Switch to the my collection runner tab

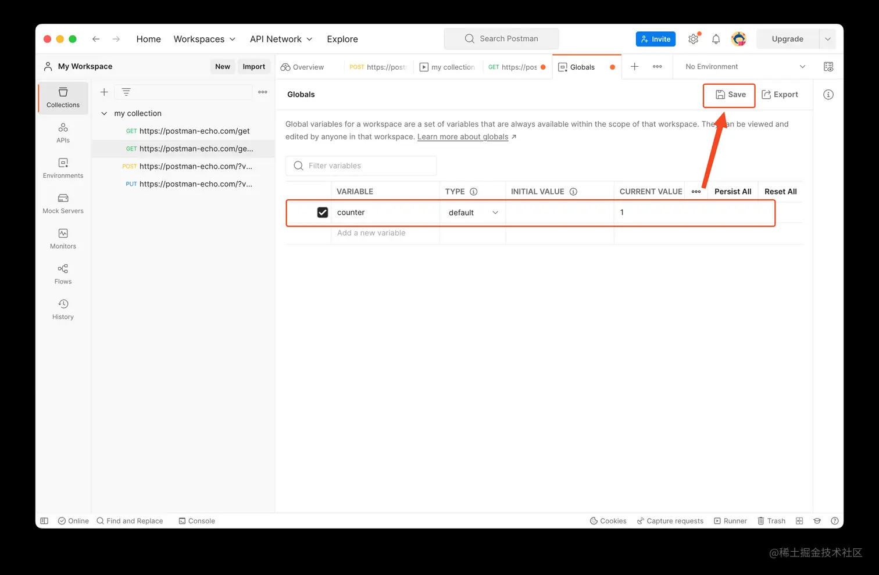(x=448, y=67)
